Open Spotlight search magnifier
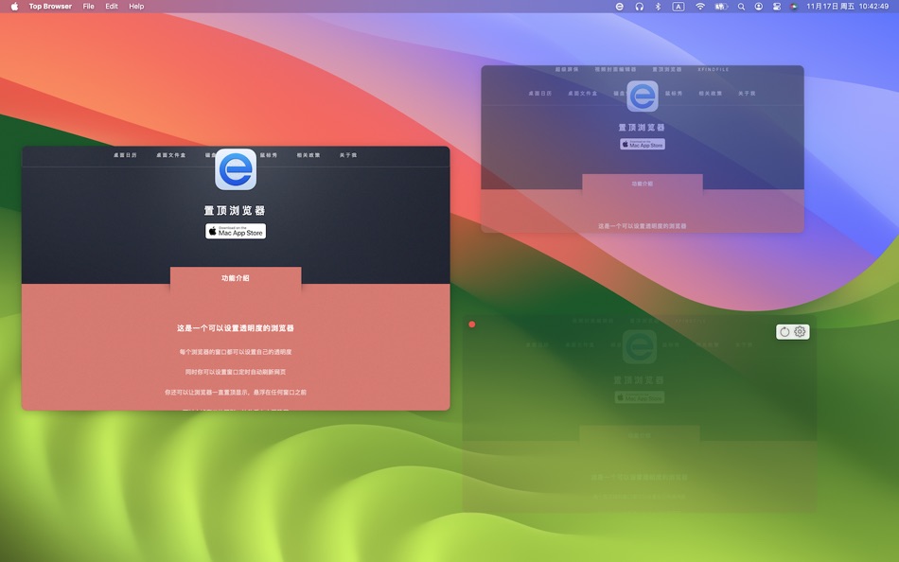The image size is (899, 562). [x=741, y=7]
